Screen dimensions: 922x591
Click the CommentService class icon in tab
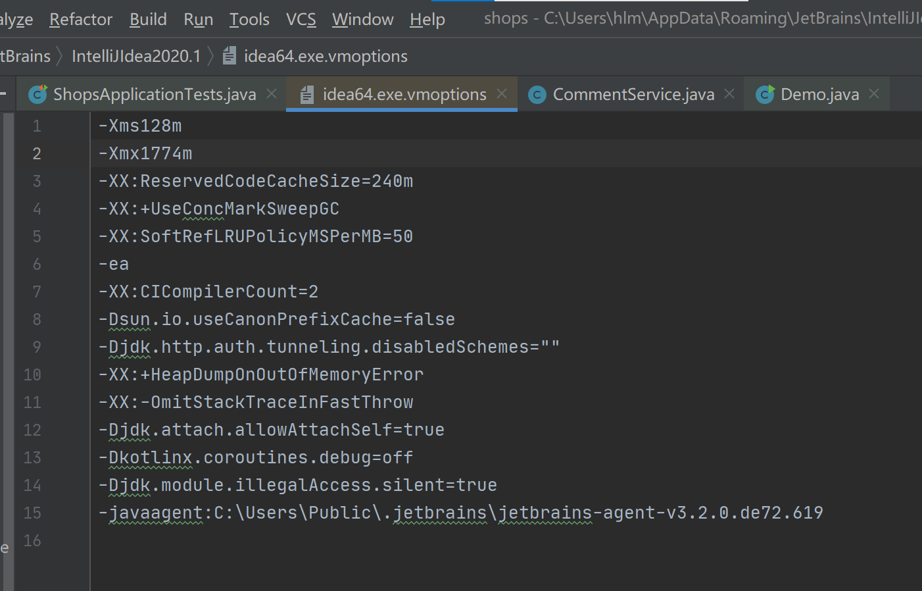pos(537,95)
